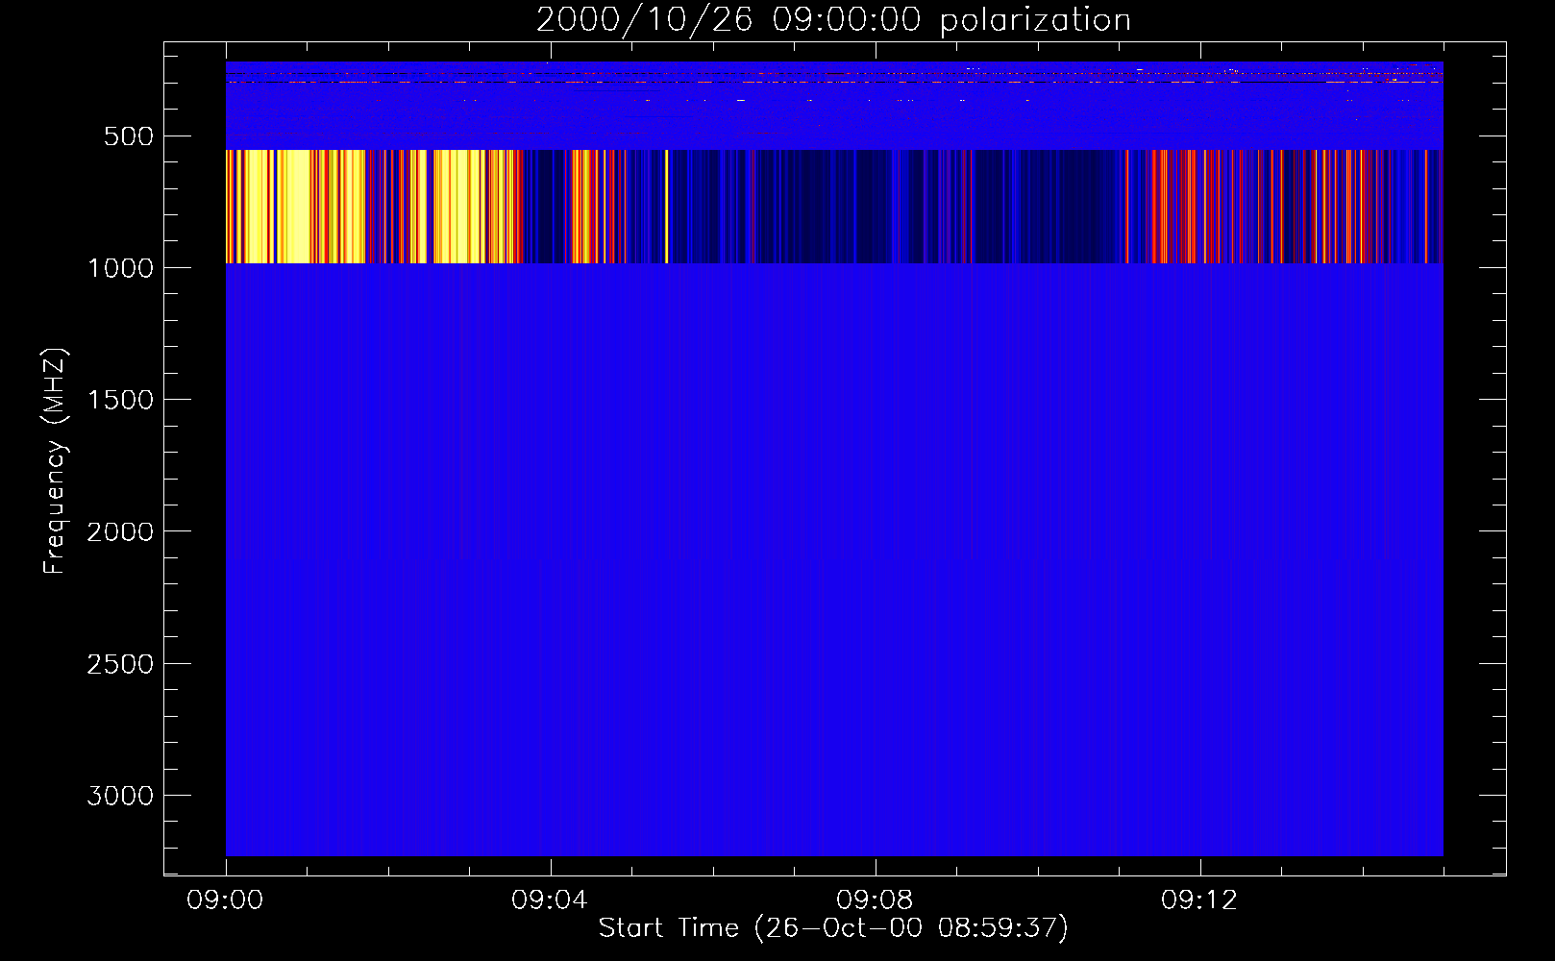This screenshot has height=961, width=1555.
Task: Click the 1000 frequency tick label
Action: (120, 268)
